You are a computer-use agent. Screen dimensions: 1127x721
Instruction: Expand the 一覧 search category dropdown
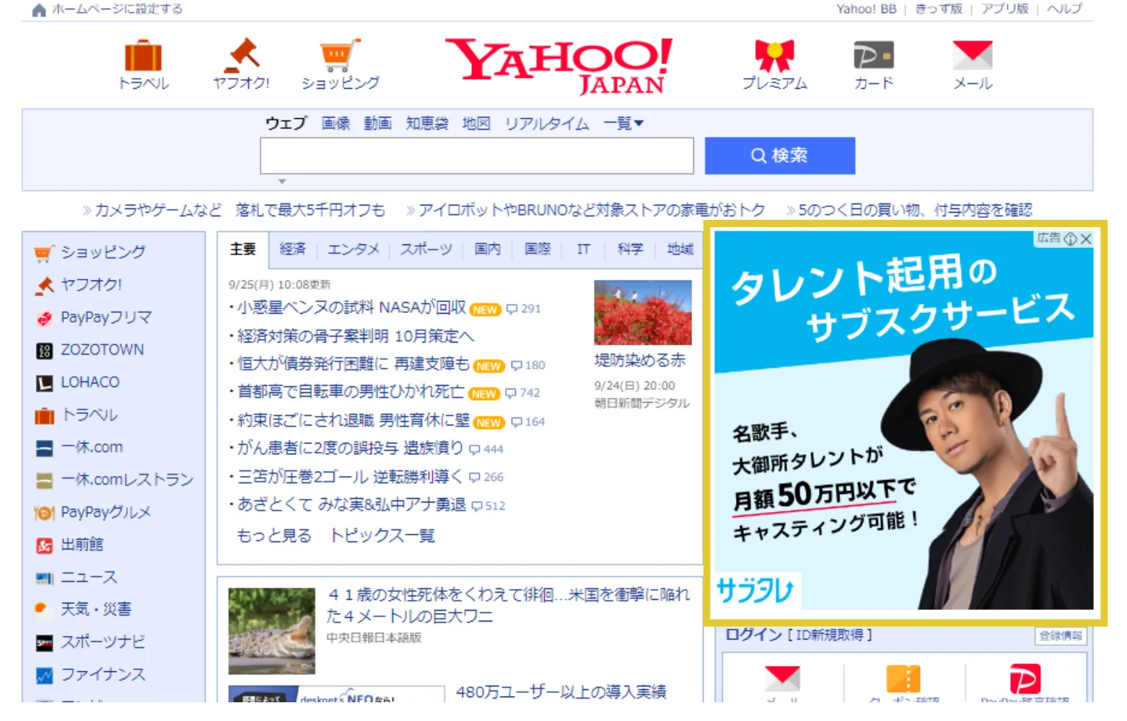click(x=623, y=123)
